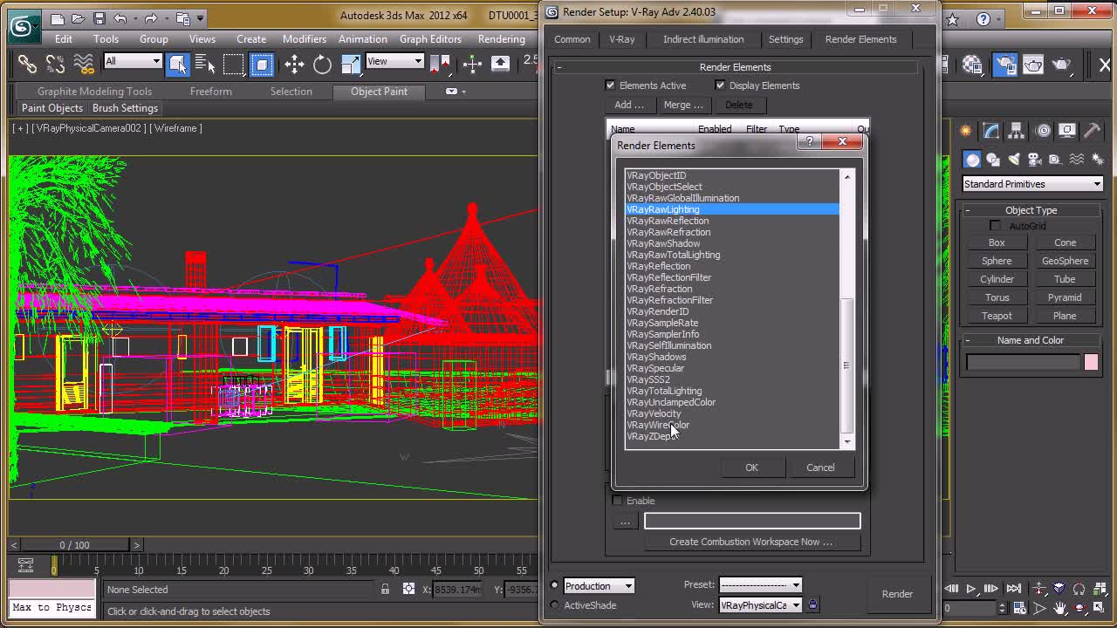
Task: Switch to the Create panel star icon
Action: [966, 131]
